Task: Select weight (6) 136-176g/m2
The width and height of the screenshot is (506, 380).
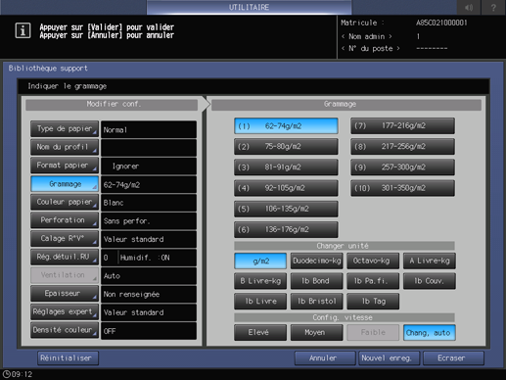Action: [286, 229]
